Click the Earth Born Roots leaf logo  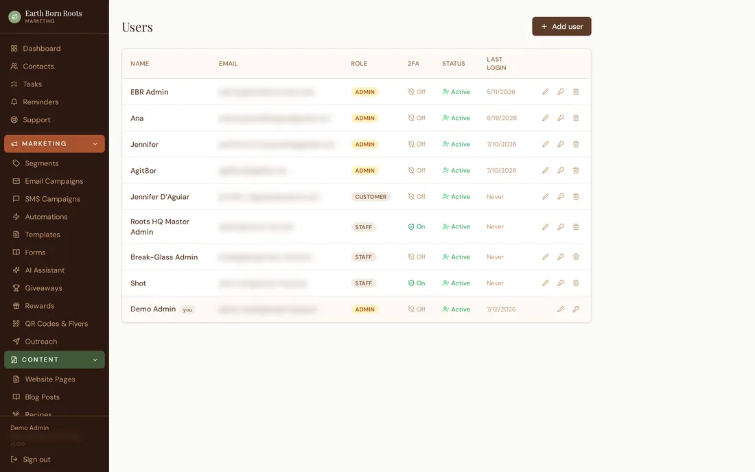14,17
